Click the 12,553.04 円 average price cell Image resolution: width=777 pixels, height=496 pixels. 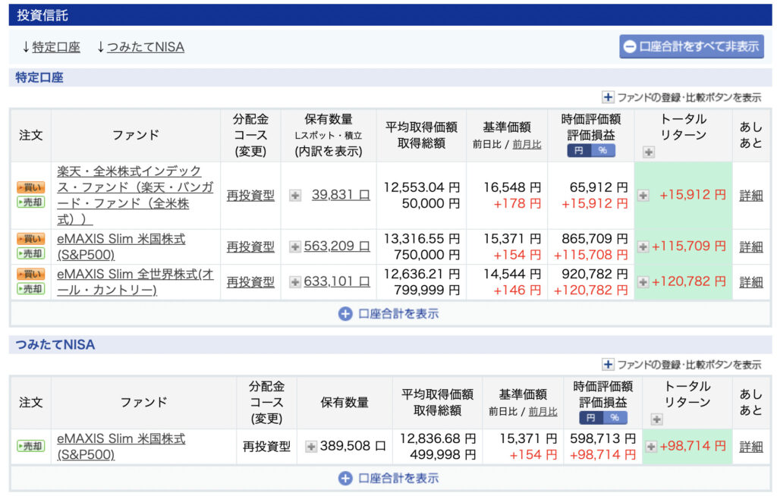pyautogui.click(x=422, y=187)
